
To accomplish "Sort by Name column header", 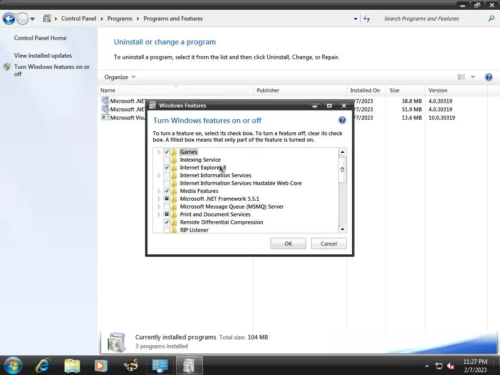I will coord(176,90).
